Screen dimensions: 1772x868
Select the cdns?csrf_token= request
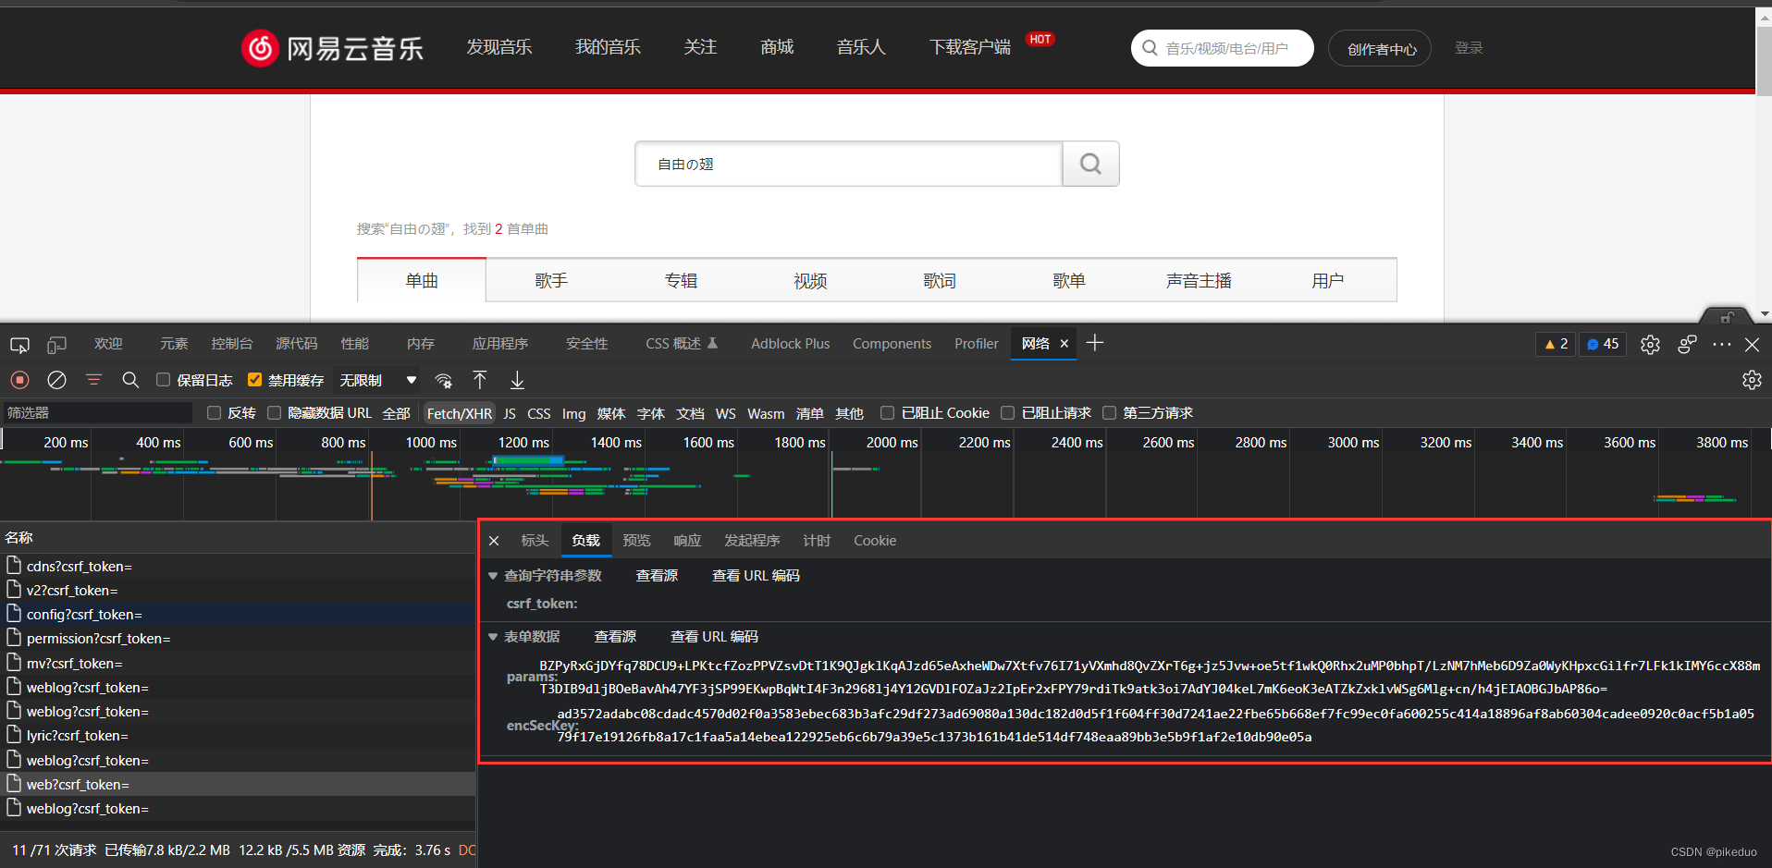238,566
